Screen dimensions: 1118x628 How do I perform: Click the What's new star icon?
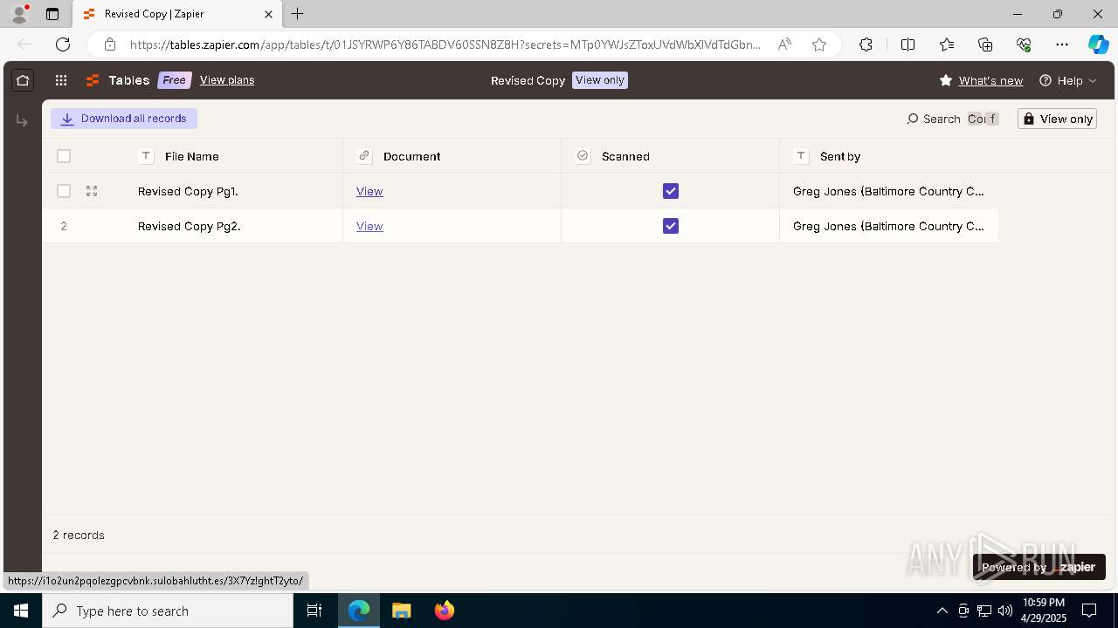pos(946,80)
